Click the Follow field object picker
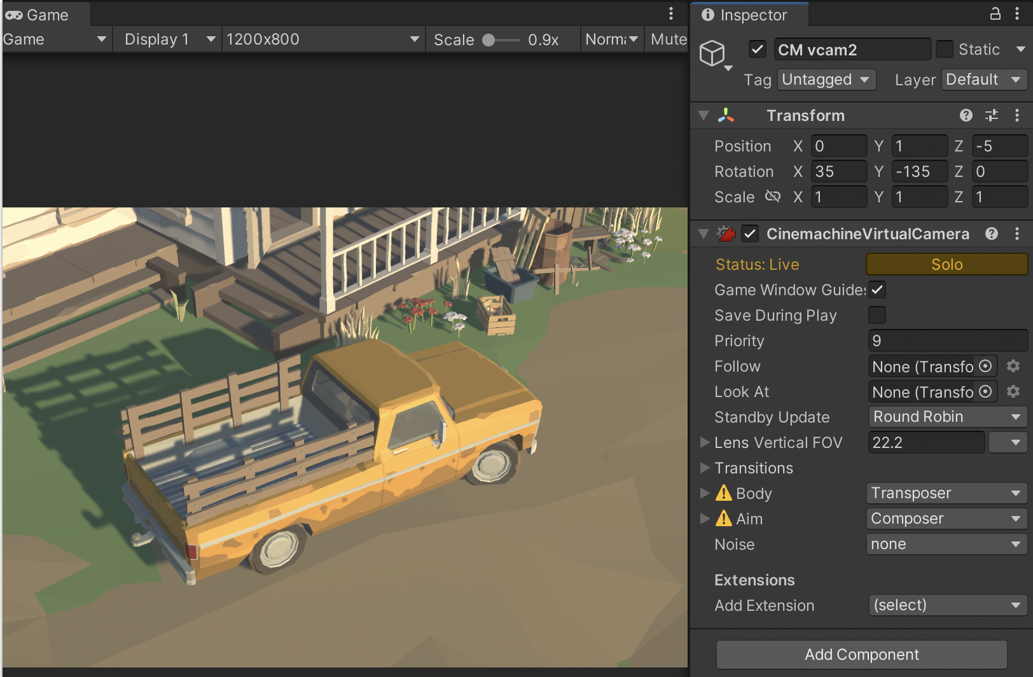Screen dimensions: 1033x677 click(985, 366)
